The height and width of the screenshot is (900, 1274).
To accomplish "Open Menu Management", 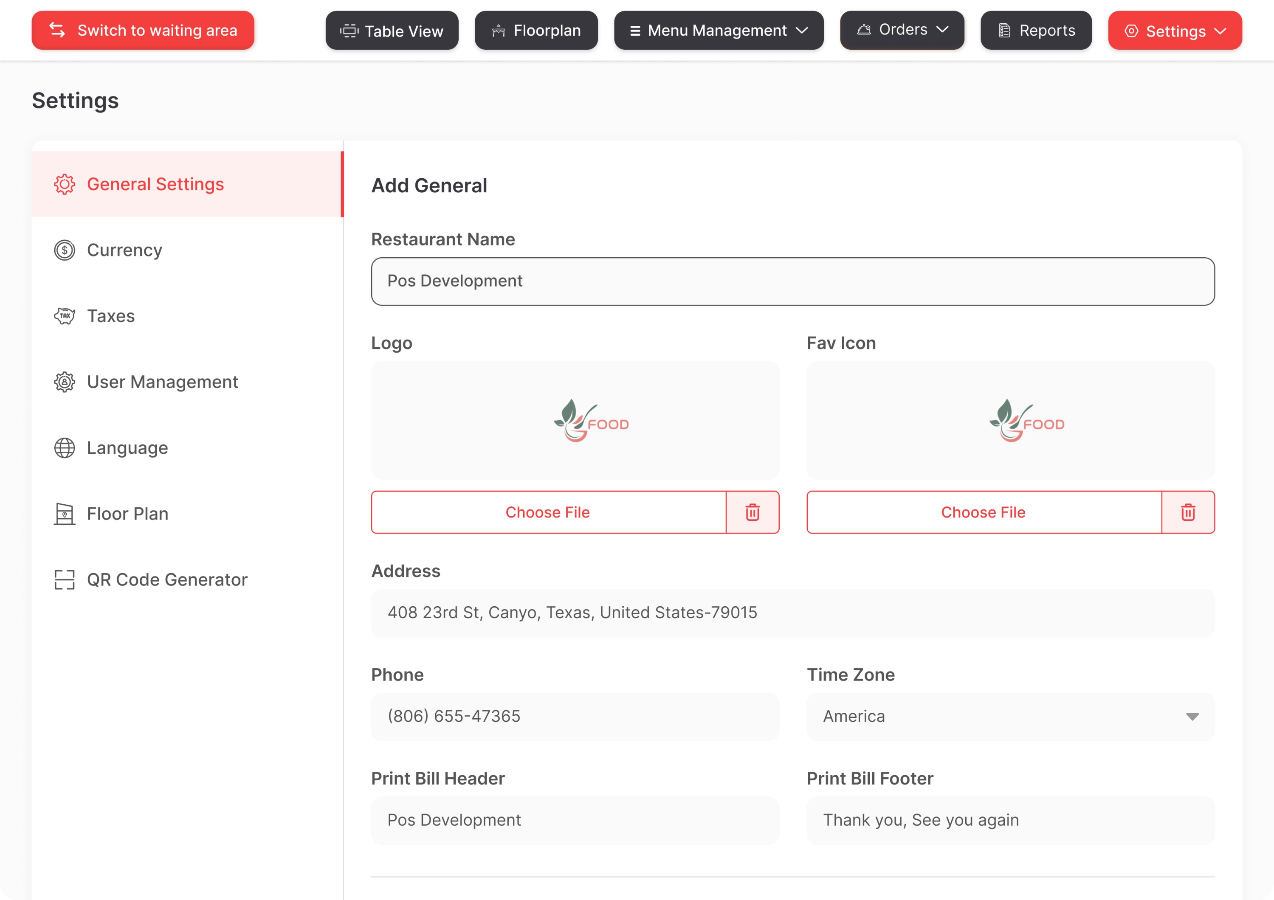I will pos(718,31).
